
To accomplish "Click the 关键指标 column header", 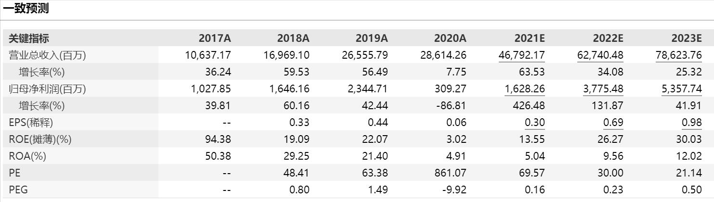I will coord(29,38).
